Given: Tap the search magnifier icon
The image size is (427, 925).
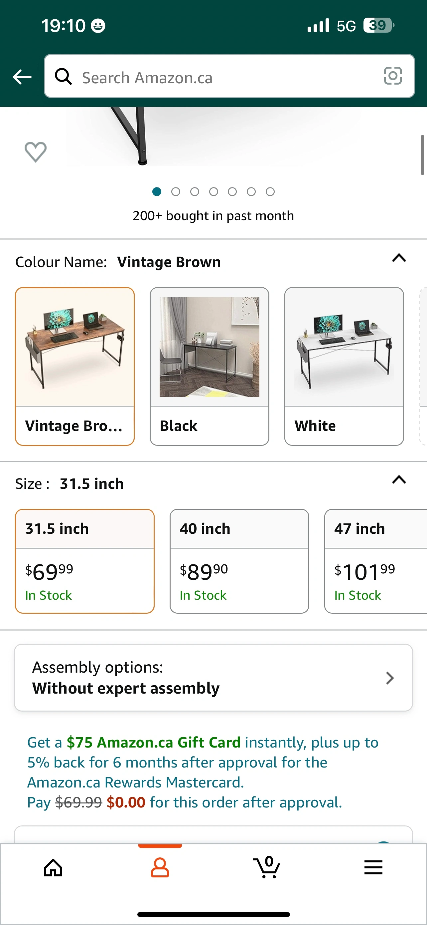Looking at the screenshot, I should point(63,77).
